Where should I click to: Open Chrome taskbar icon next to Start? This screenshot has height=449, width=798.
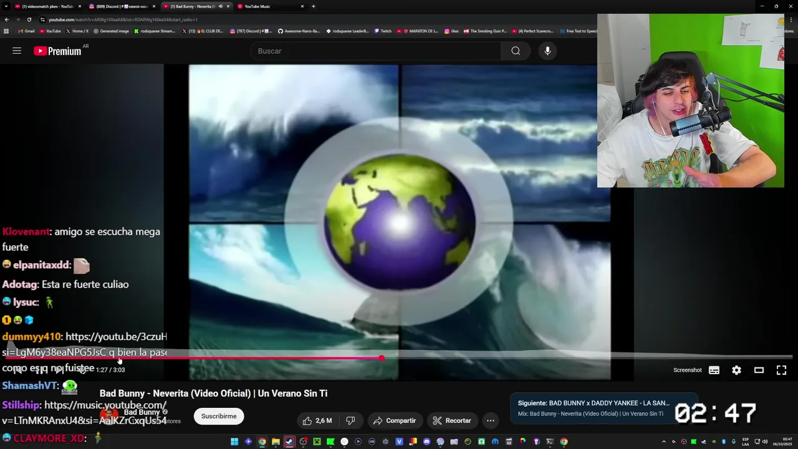262,442
